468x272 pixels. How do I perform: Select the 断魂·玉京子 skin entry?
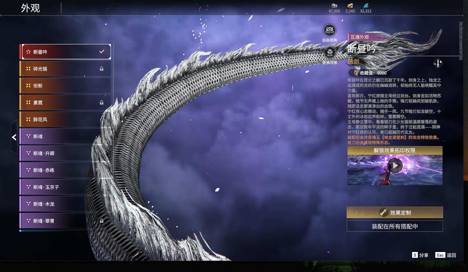coord(65,187)
